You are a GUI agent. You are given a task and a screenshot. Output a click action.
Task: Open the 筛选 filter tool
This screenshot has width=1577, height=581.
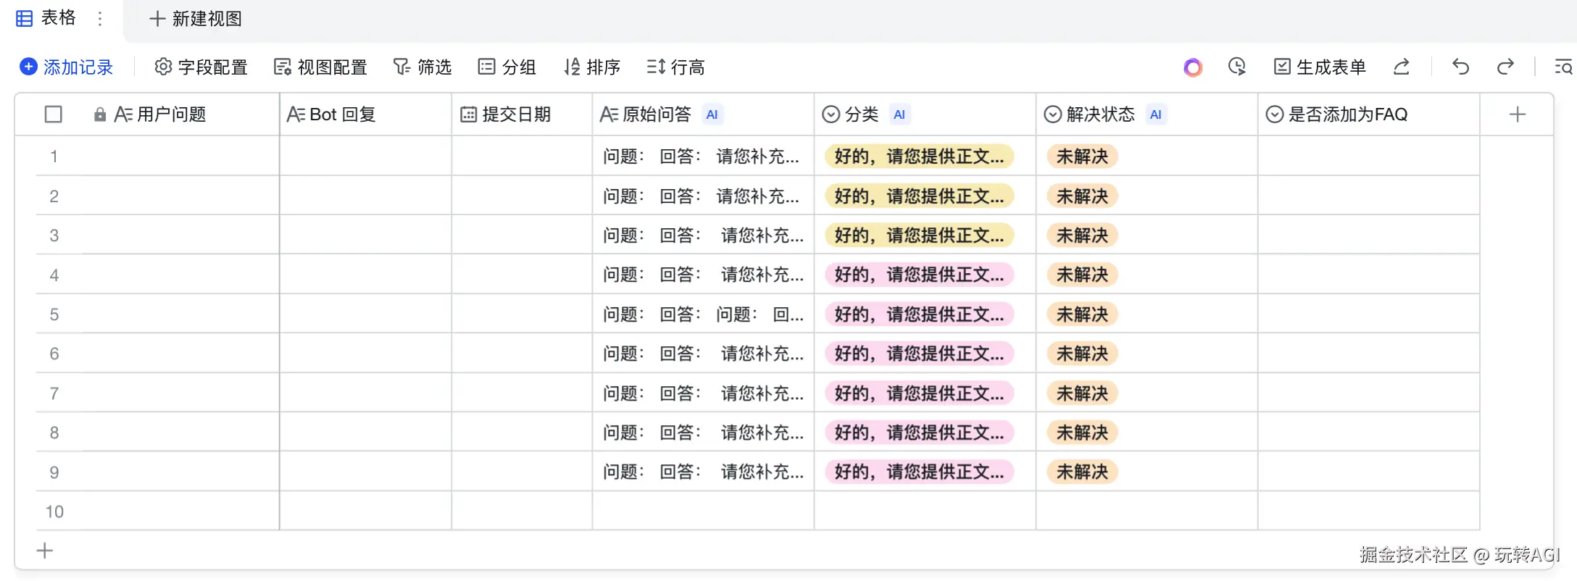(423, 67)
